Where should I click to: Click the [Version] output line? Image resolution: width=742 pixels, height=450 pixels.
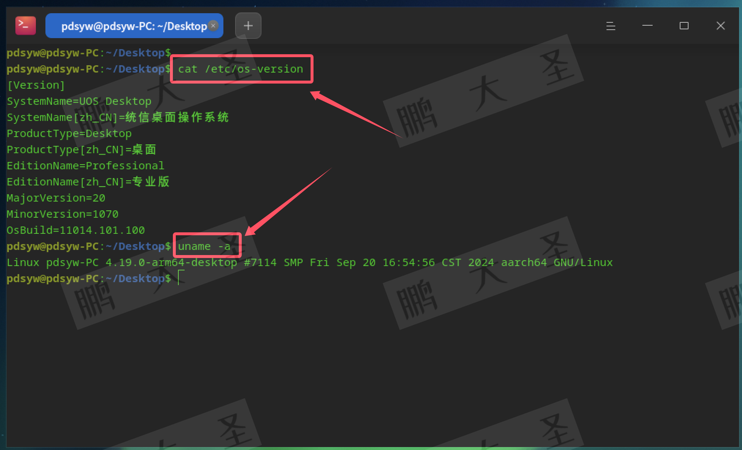tap(36, 85)
